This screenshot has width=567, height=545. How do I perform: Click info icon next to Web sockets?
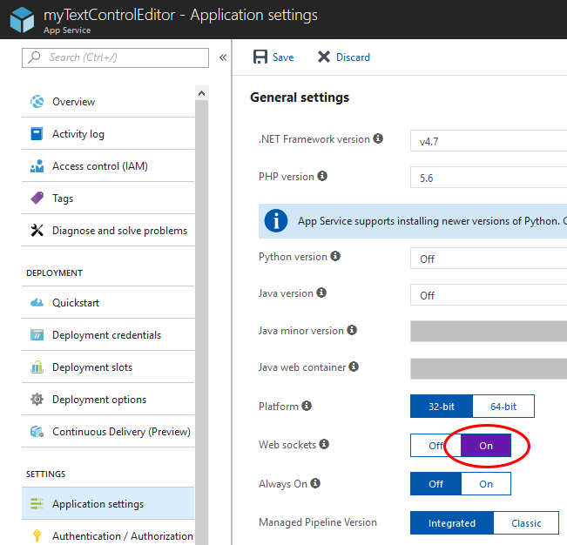(324, 444)
